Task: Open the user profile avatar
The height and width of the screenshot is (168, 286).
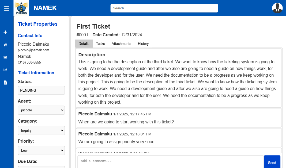Action: click(x=277, y=8)
